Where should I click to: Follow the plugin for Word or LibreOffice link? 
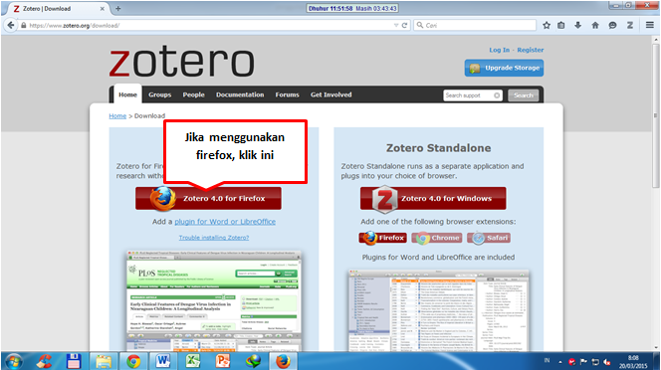[225, 222]
